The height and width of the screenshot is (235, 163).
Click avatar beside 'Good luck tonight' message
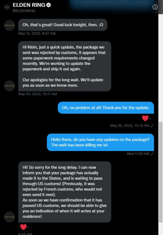click(10, 25)
